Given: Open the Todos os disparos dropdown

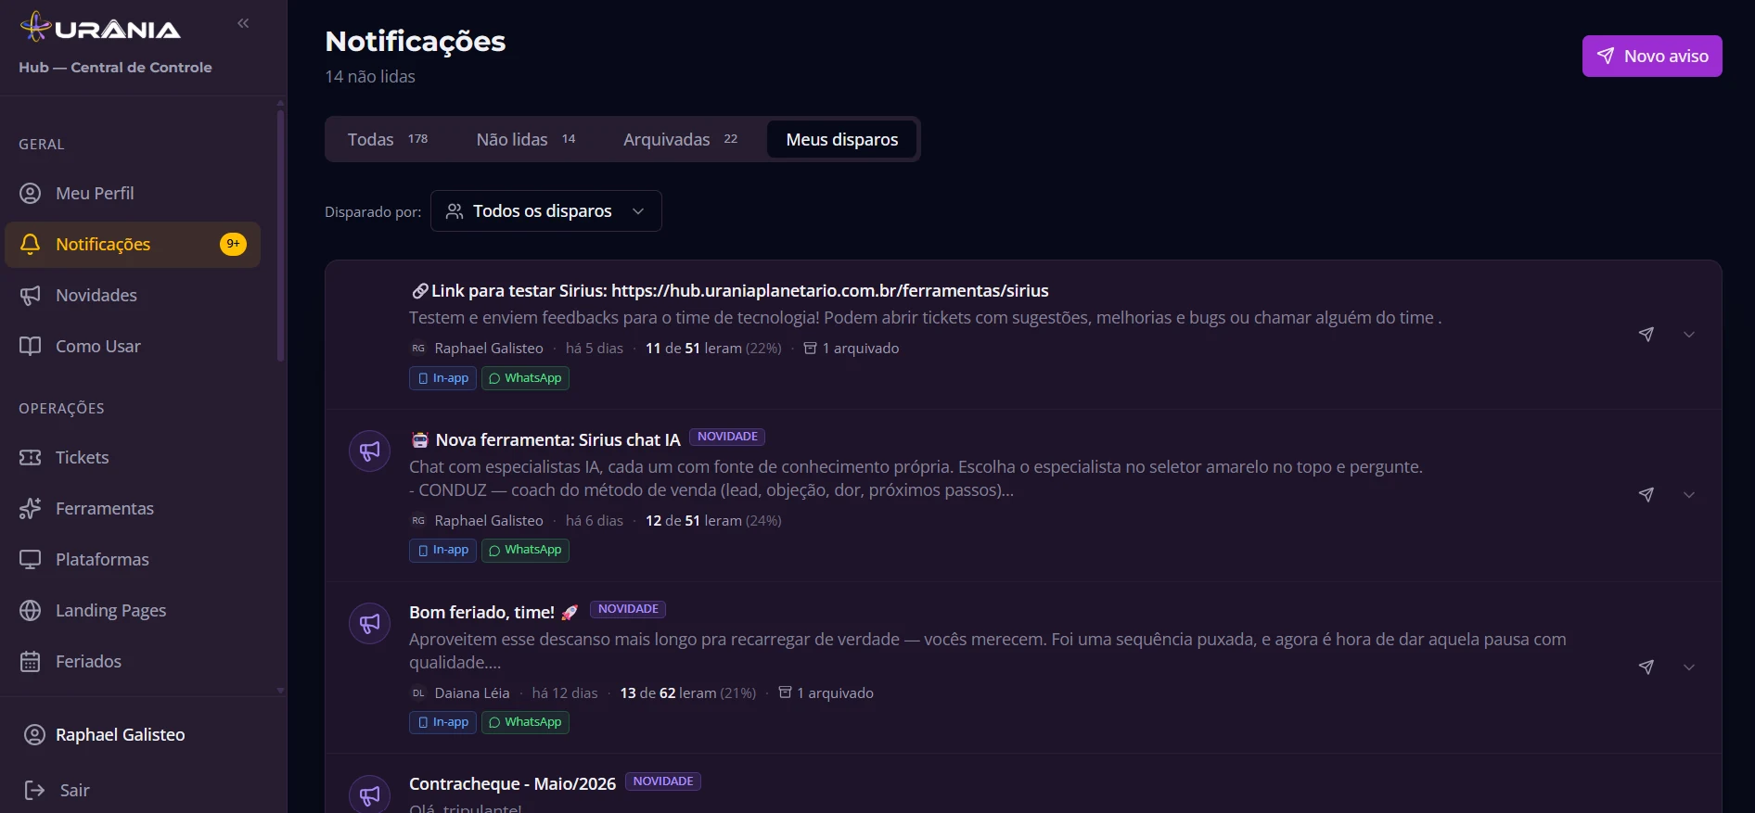Looking at the screenshot, I should (x=546, y=210).
